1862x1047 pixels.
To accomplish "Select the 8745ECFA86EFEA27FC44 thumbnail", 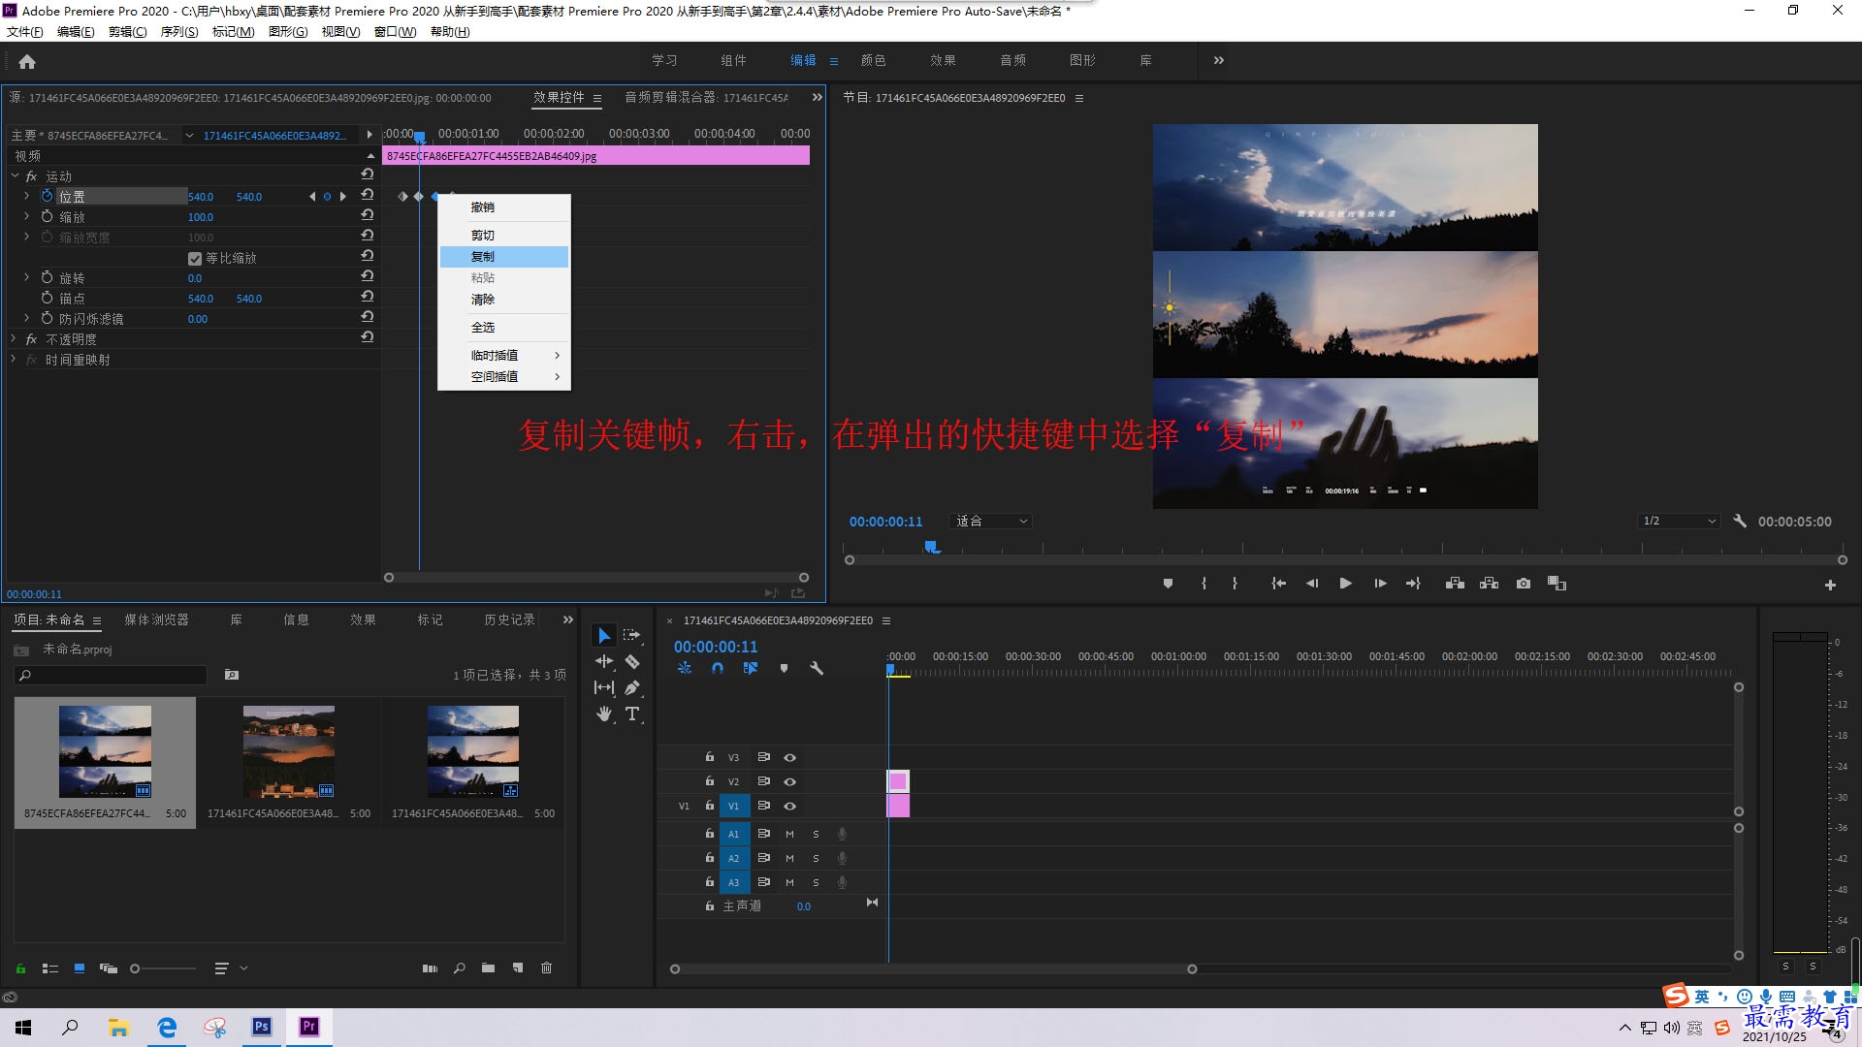I will pos(105,751).
